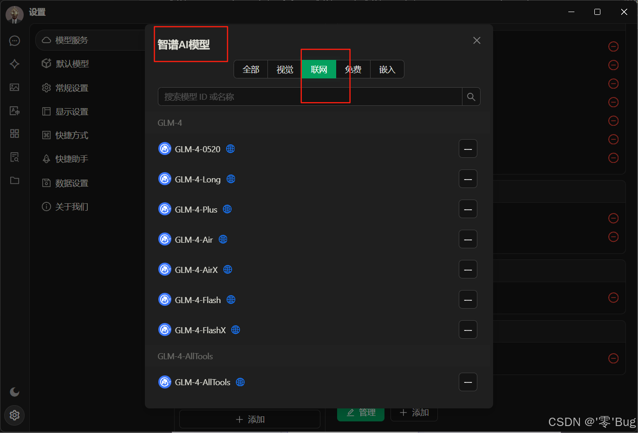Remove GLM-4-FlashX with its minus button
The width and height of the screenshot is (638, 433).
(468, 330)
